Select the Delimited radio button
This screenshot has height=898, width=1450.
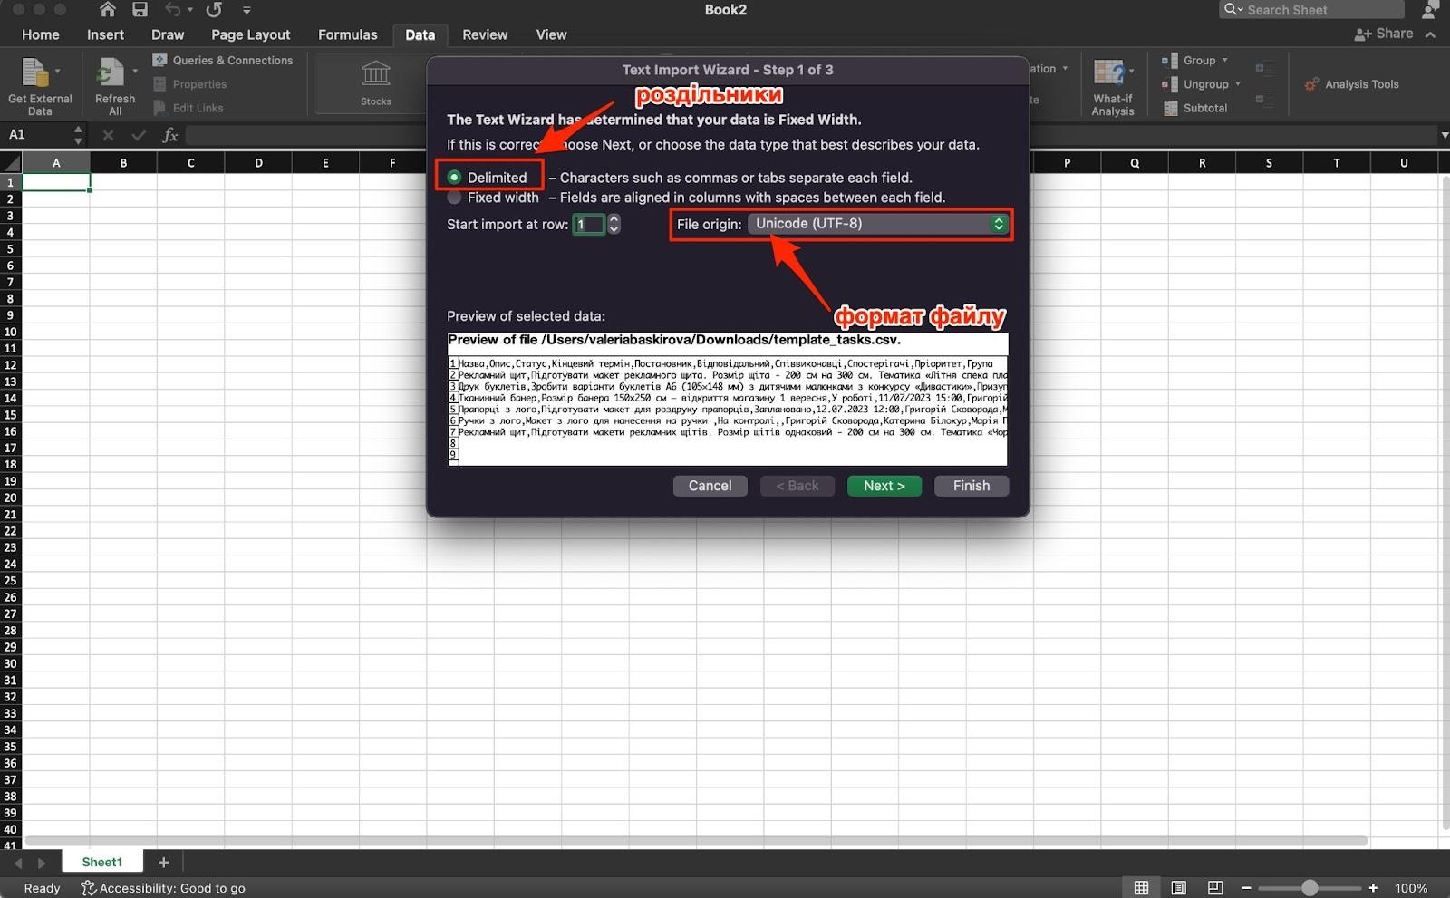tap(454, 178)
